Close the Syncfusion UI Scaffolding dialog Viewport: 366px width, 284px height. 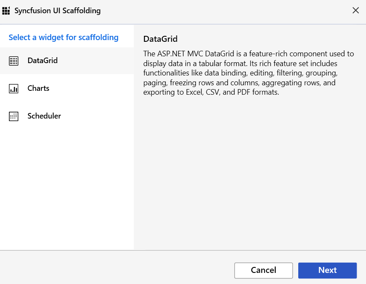[356, 10]
